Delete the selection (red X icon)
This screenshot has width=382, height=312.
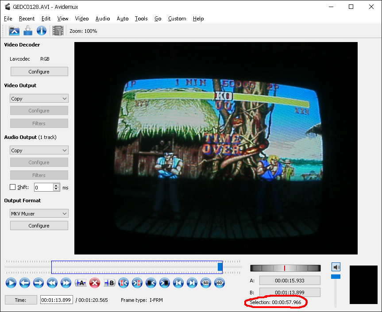pyautogui.click(x=95, y=283)
